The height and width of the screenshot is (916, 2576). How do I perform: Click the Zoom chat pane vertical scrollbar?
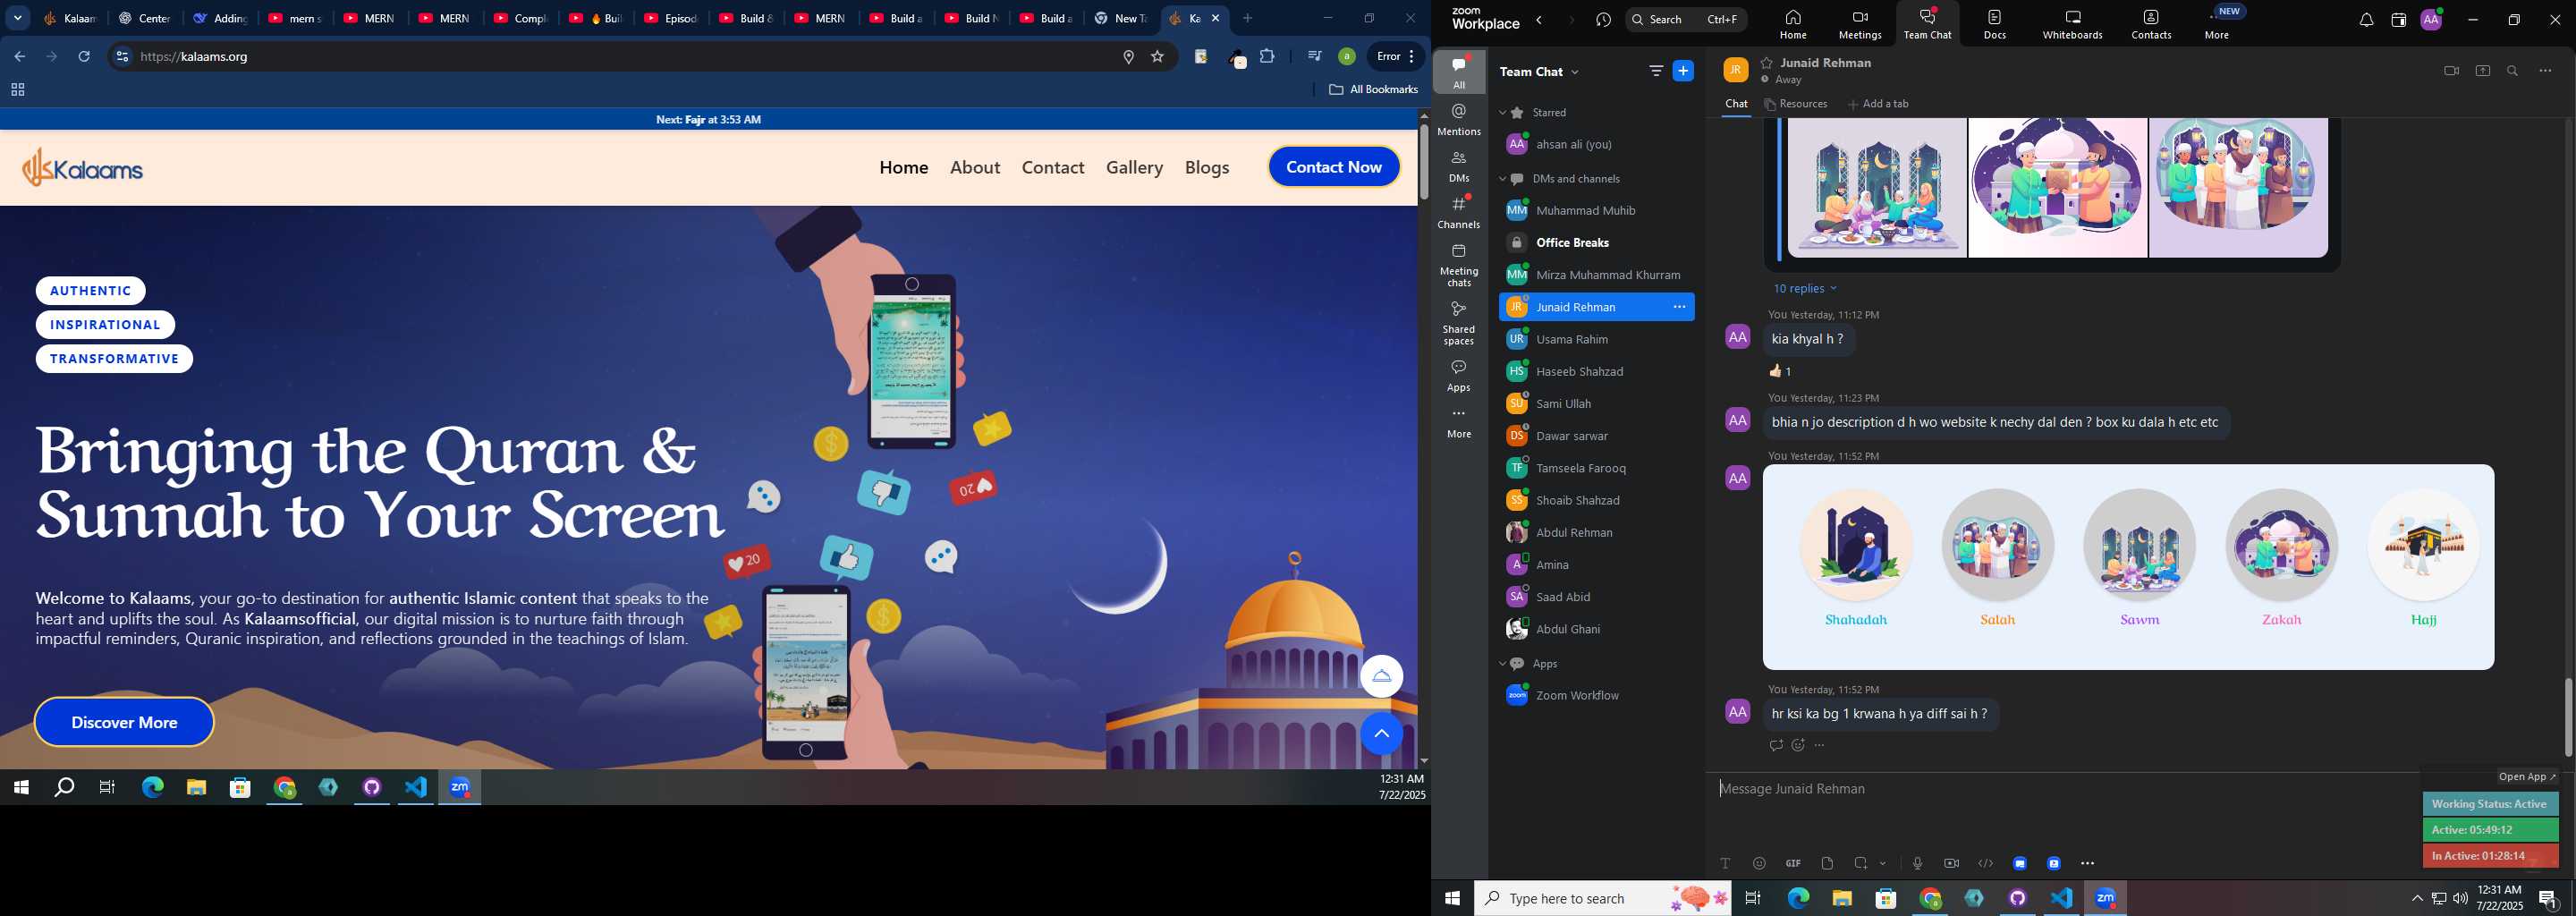2567,718
